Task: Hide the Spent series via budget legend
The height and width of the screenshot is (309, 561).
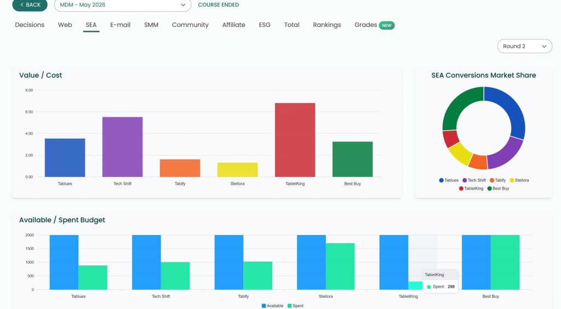Action: (x=295, y=306)
